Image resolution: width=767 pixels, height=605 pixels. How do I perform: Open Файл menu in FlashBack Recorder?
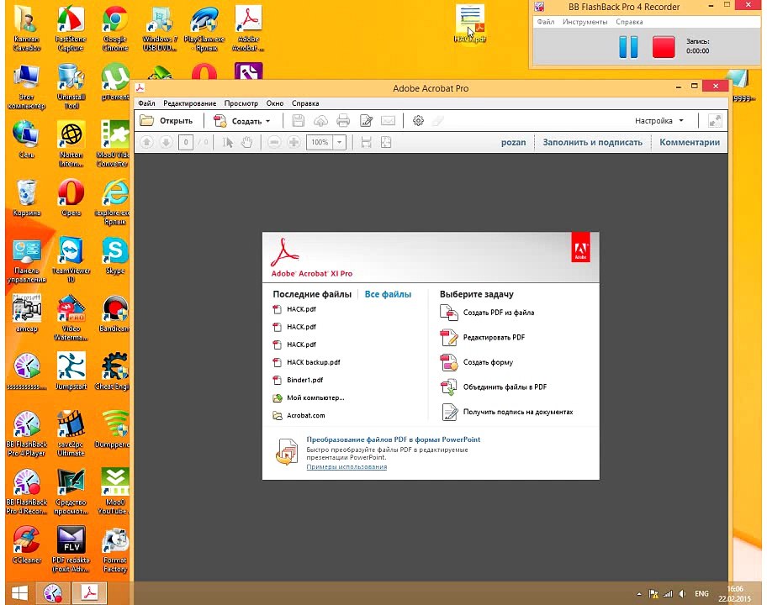click(546, 22)
